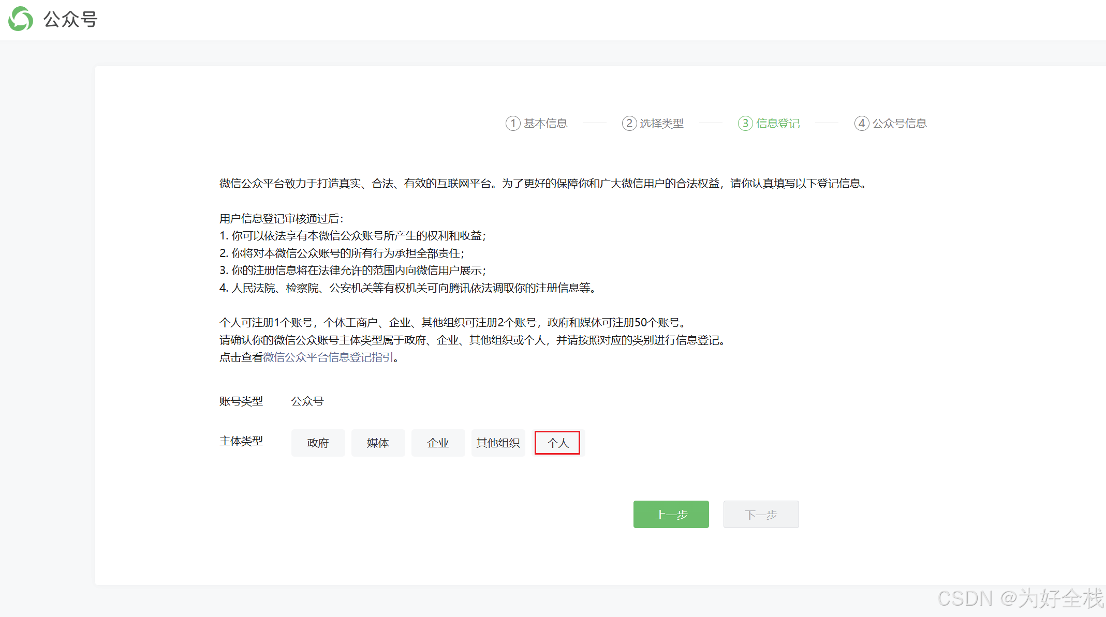The width and height of the screenshot is (1106, 617).
Task: Click the 主体类型 field label
Action: click(241, 441)
